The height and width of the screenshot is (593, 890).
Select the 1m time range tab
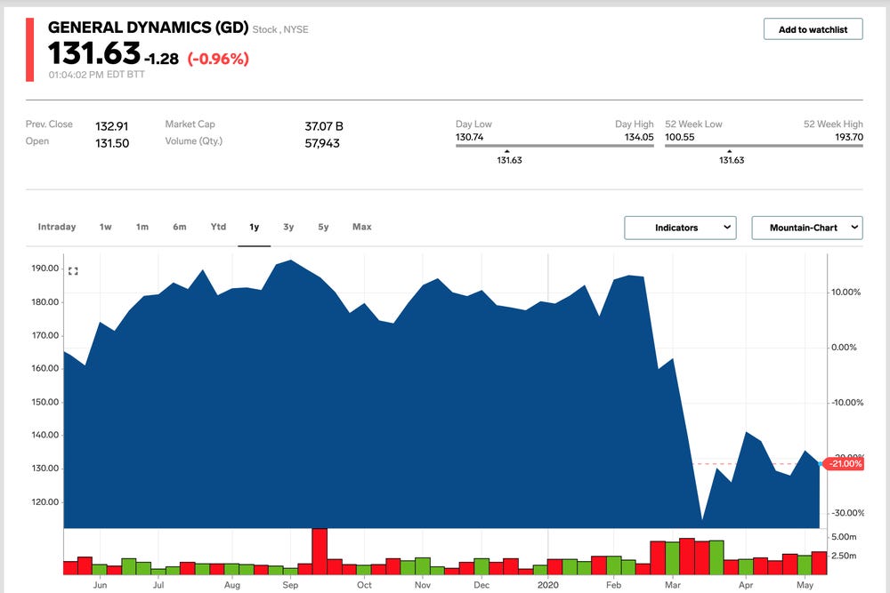pos(142,227)
